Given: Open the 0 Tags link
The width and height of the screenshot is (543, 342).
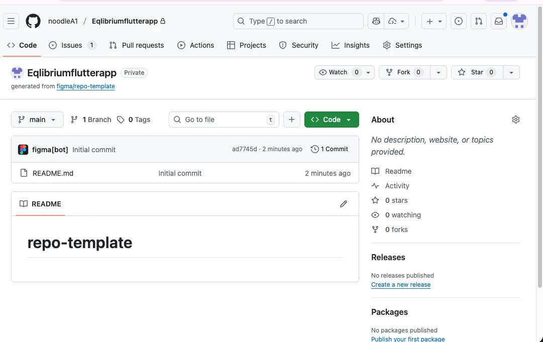Looking at the screenshot, I should coord(134,120).
